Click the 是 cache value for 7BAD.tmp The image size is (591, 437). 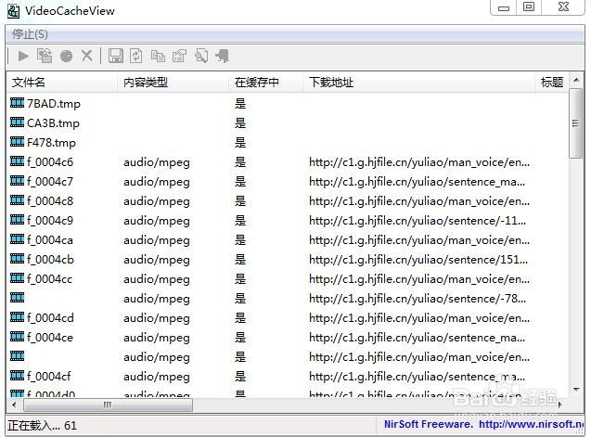[x=240, y=103]
